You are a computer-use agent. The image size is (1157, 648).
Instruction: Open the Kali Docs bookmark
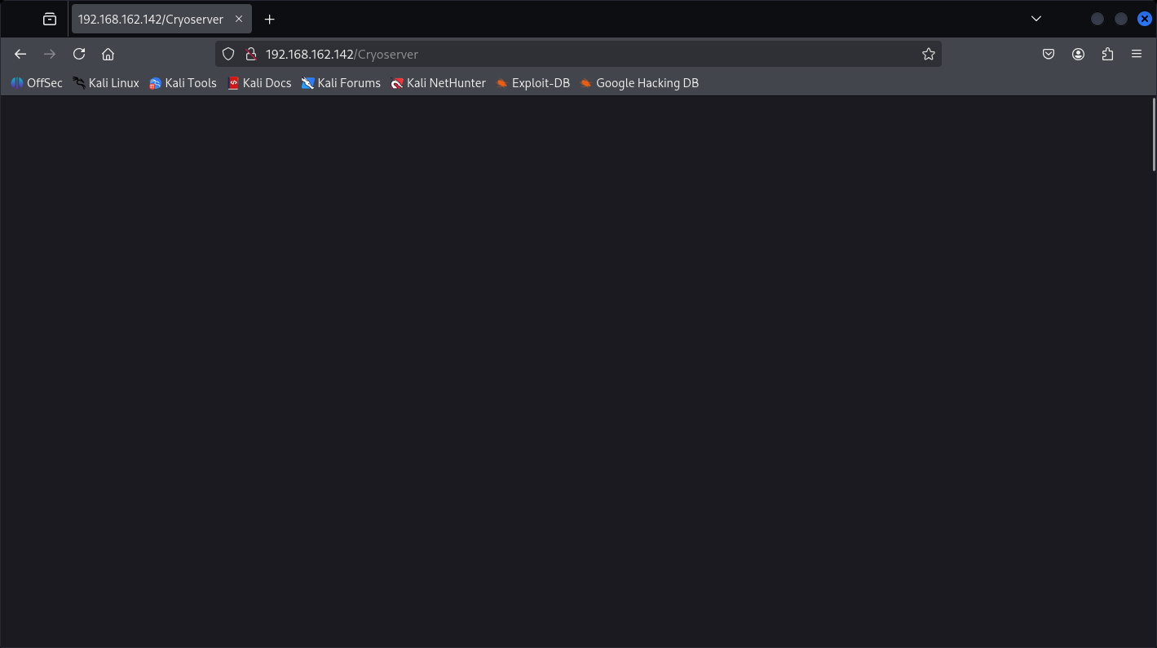(x=259, y=83)
